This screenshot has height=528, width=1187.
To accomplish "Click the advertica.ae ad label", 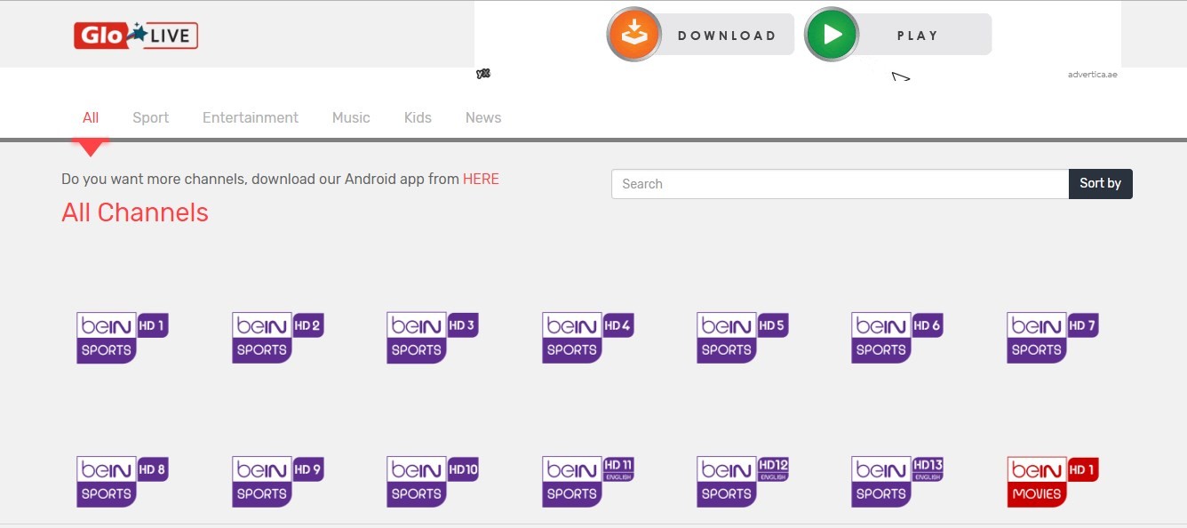I will click(x=1092, y=75).
